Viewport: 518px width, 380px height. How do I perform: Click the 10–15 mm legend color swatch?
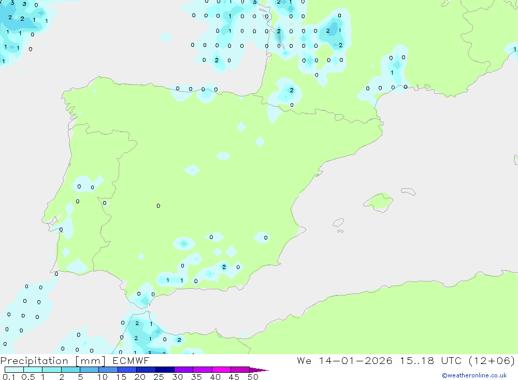(x=108, y=370)
